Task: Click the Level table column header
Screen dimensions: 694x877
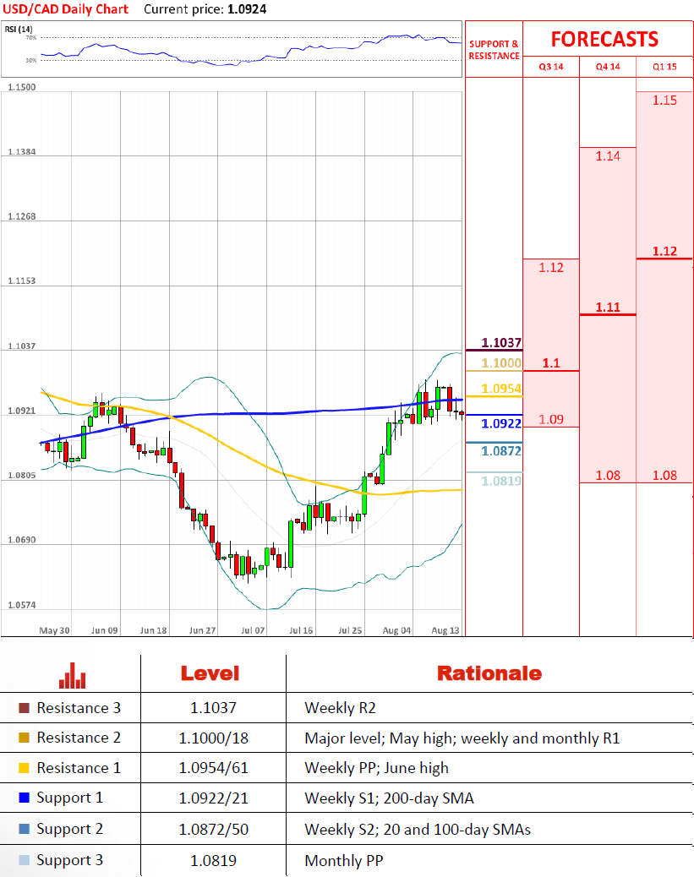Action: (210, 673)
